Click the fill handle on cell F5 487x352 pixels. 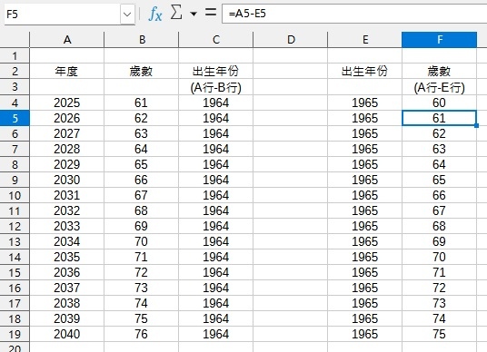477,125
